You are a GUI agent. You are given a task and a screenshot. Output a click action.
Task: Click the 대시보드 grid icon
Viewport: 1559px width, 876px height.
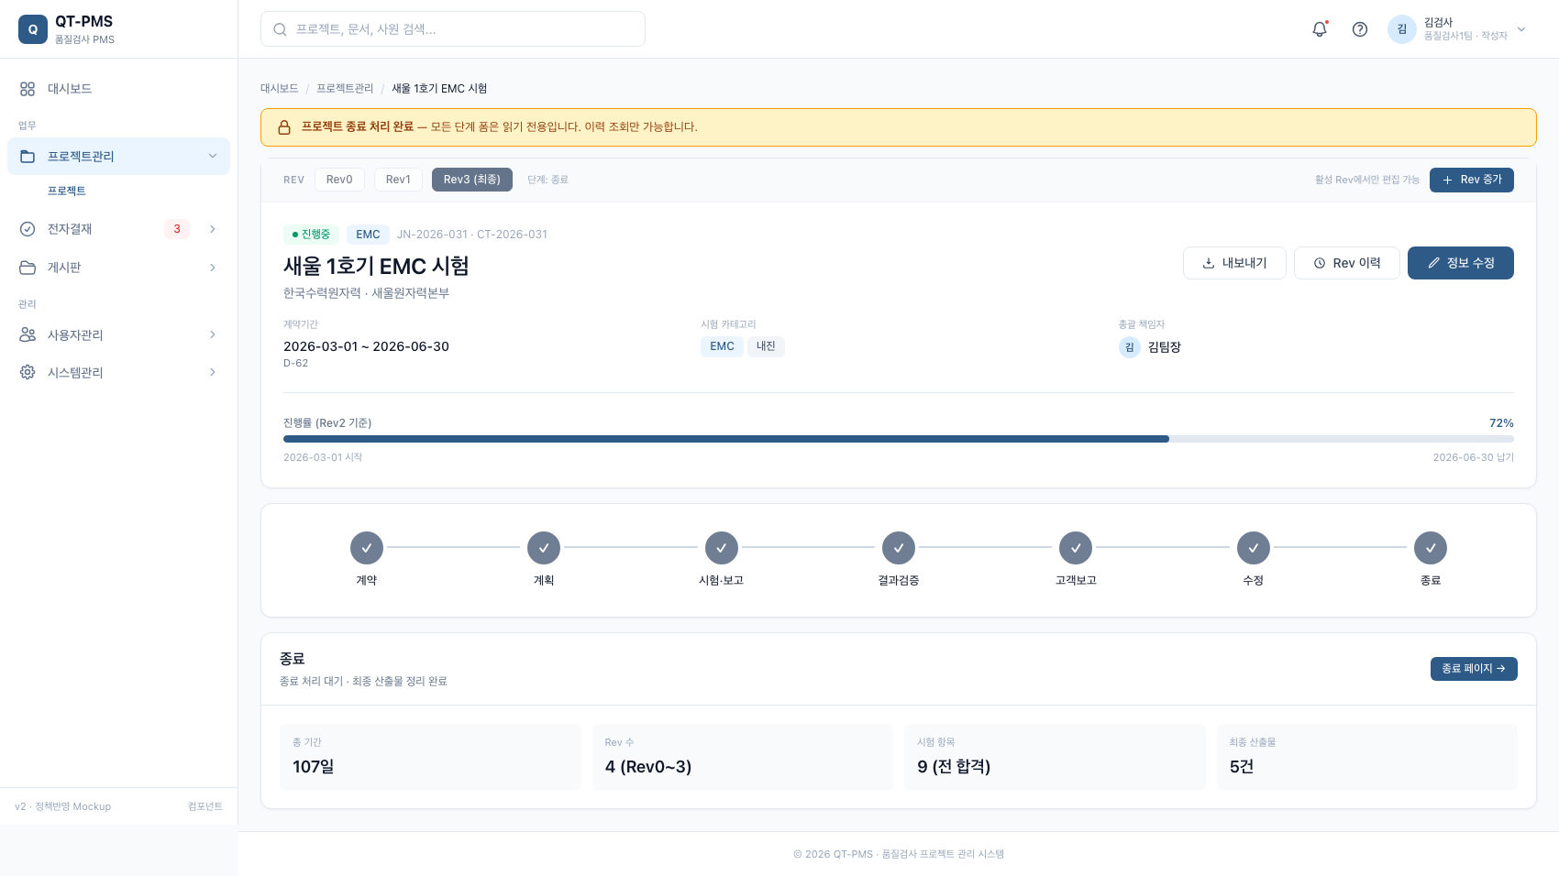point(28,89)
